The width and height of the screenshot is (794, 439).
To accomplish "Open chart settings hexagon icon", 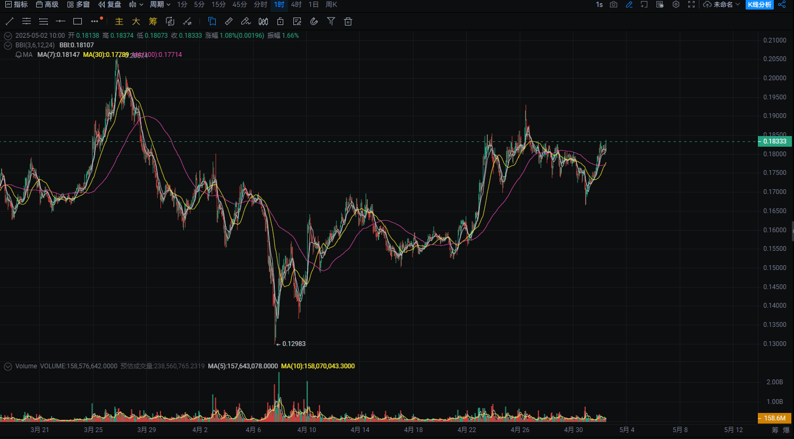I will pyautogui.click(x=676, y=4).
